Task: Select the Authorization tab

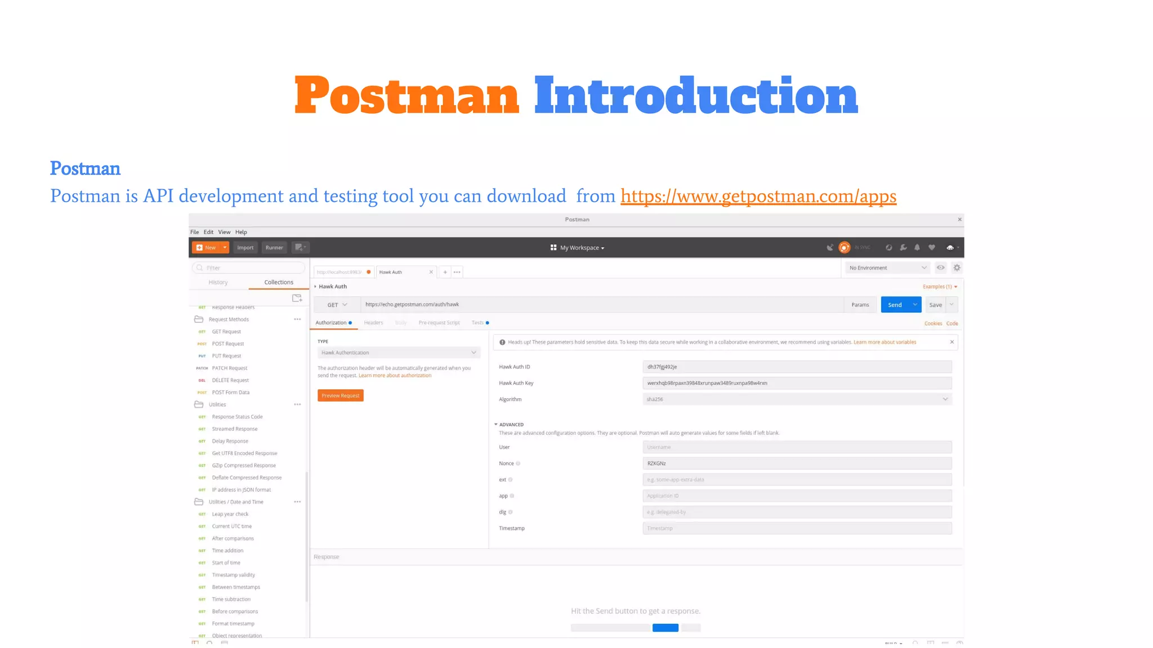Action: click(334, 323)
